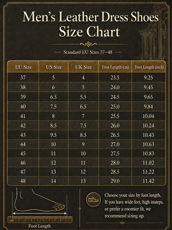Screen dimensions: 172x230
Task: Click the round dress shoe icon
Action: [93, 200]
